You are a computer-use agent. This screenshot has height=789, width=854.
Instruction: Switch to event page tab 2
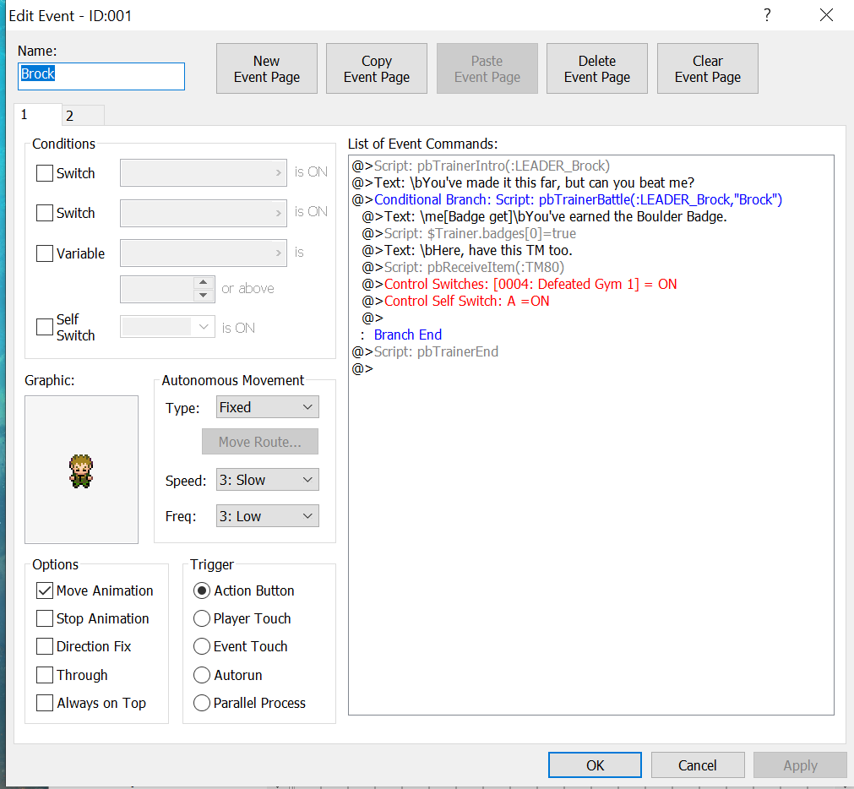82,116
